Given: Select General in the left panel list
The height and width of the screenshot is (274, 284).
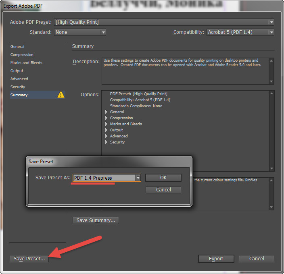Looking at the screenshot, I should pyautogui.click(x=38, y=46).
